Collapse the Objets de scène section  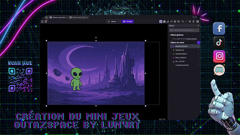click(169, 42)
